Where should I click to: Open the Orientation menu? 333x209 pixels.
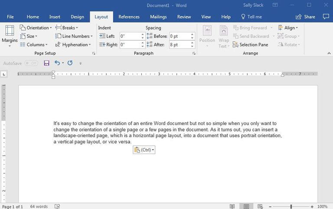pos(36,28)
